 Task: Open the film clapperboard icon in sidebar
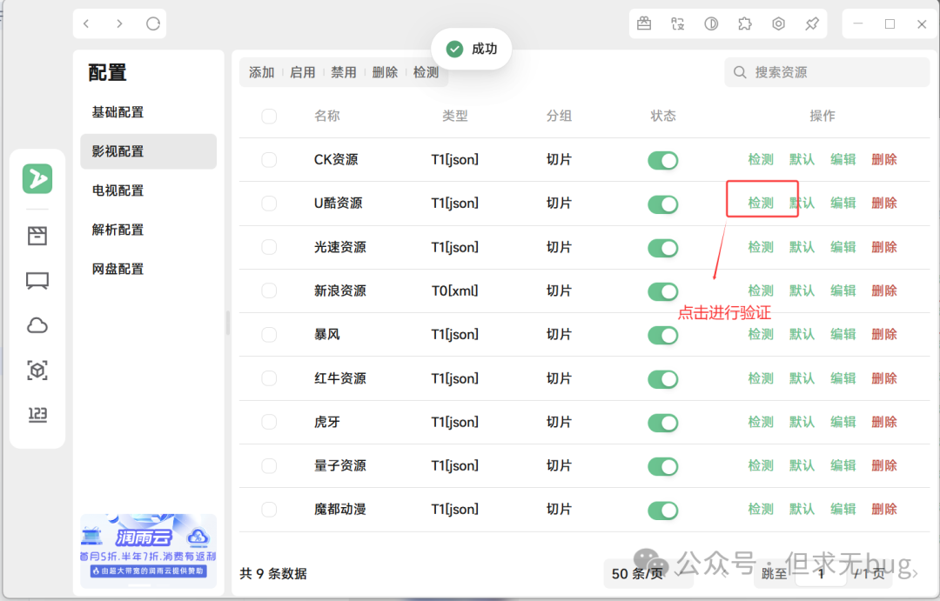point(37,236)
